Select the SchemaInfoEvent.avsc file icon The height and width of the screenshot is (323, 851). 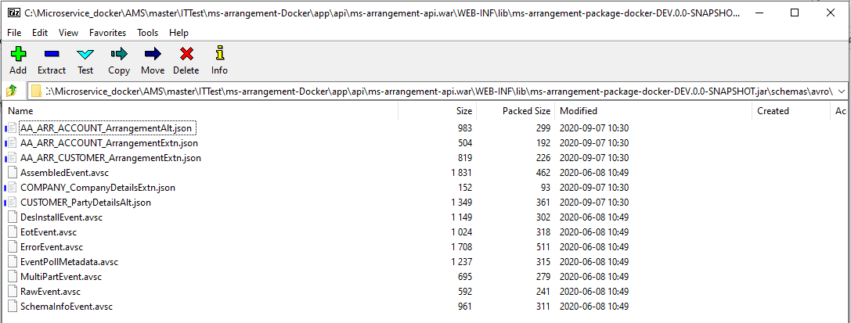click(12, 306)
